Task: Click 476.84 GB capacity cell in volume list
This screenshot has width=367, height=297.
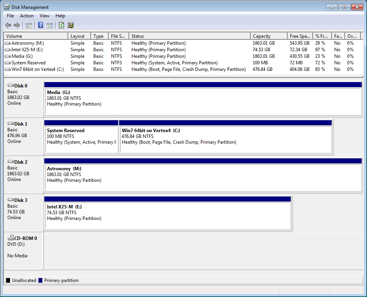Action: [263, 69]
